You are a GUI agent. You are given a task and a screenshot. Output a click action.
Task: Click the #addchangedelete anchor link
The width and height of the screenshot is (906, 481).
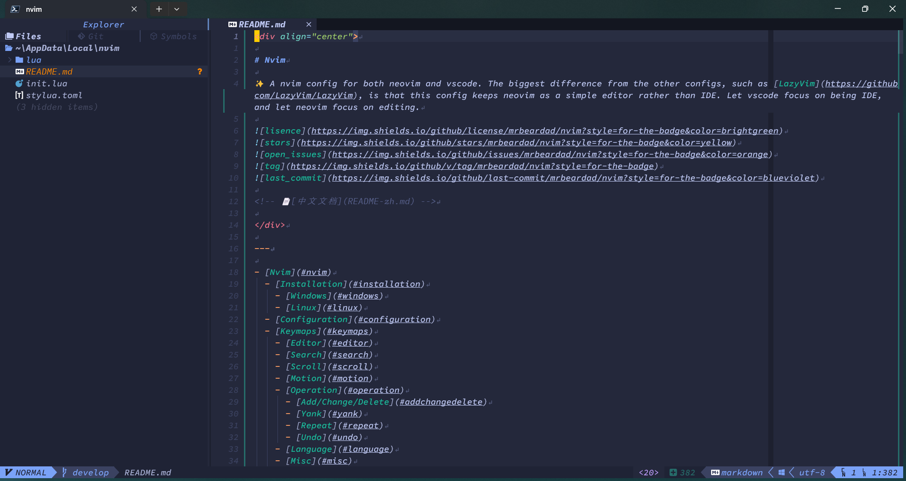[441, 402]
